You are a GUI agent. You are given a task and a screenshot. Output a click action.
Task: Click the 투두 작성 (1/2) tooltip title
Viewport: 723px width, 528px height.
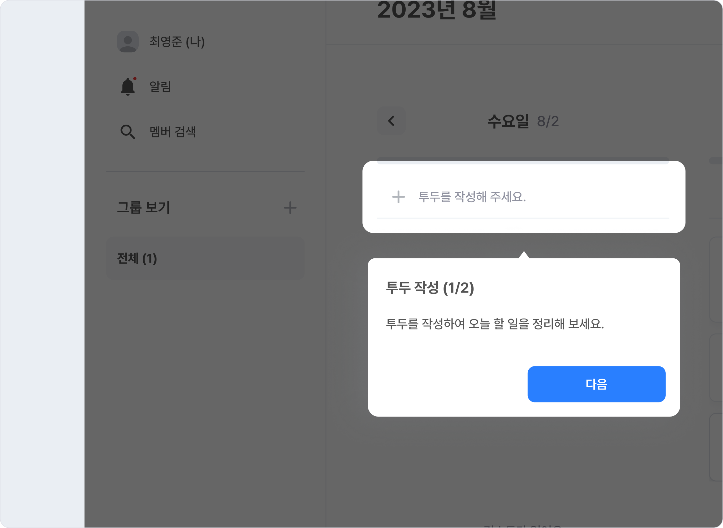[430, 288]
